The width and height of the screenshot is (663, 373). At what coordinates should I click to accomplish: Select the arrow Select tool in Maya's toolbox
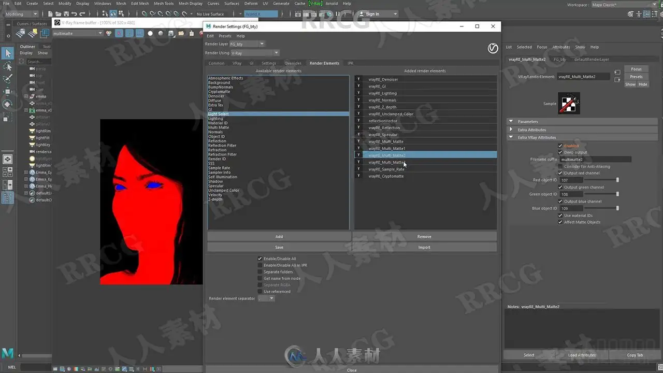coord(8,53)
